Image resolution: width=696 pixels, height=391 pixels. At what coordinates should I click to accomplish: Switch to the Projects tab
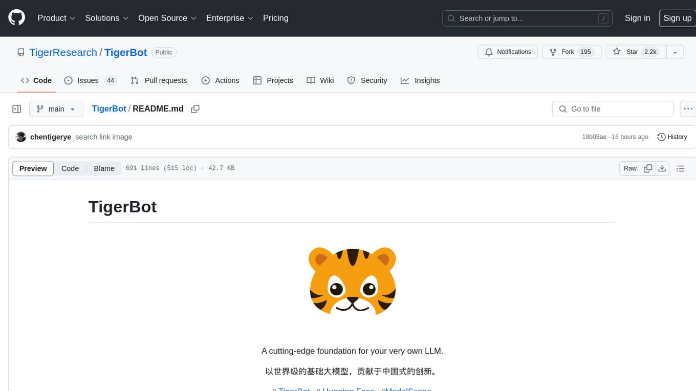coord(273,80)
